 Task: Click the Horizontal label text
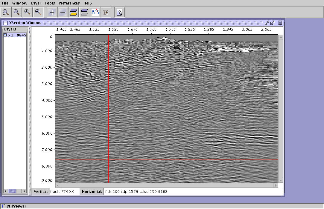pyautogui.click(x=92, y=191)
